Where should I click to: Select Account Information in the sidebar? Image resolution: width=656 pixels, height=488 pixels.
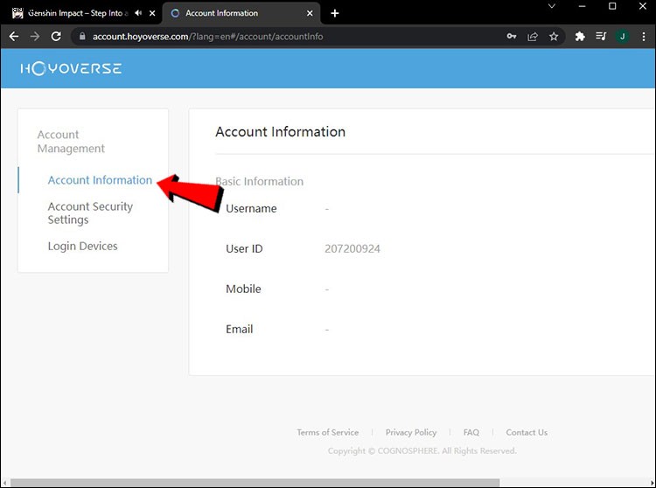coord(100,180)
